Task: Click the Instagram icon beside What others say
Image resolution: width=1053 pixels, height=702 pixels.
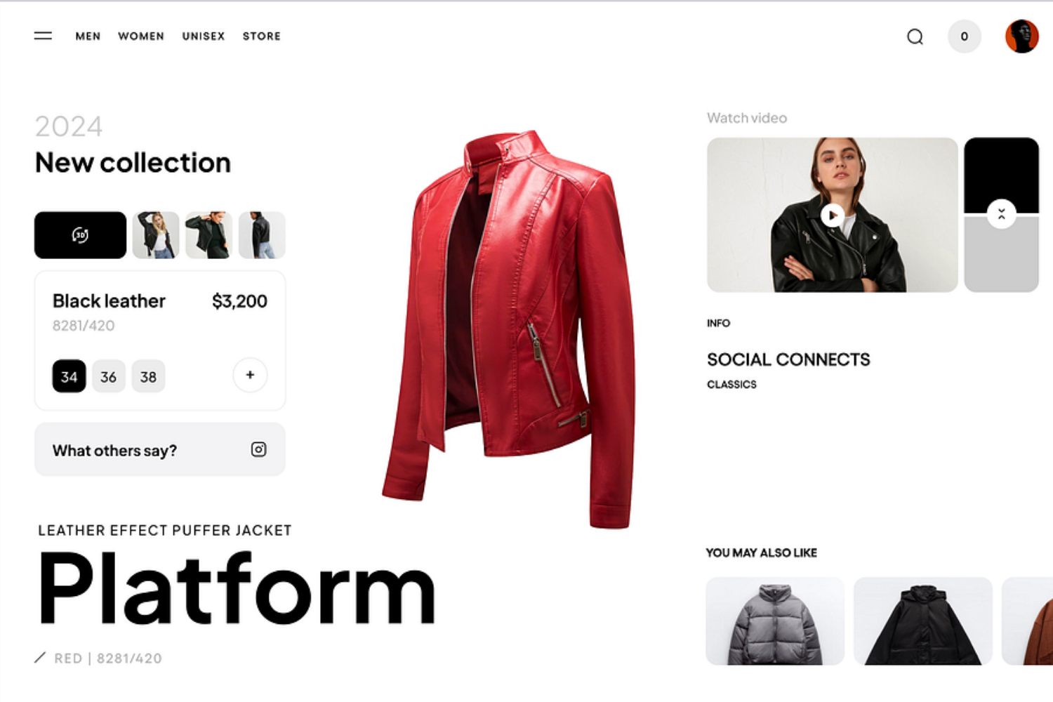Action: pos(258,449)
